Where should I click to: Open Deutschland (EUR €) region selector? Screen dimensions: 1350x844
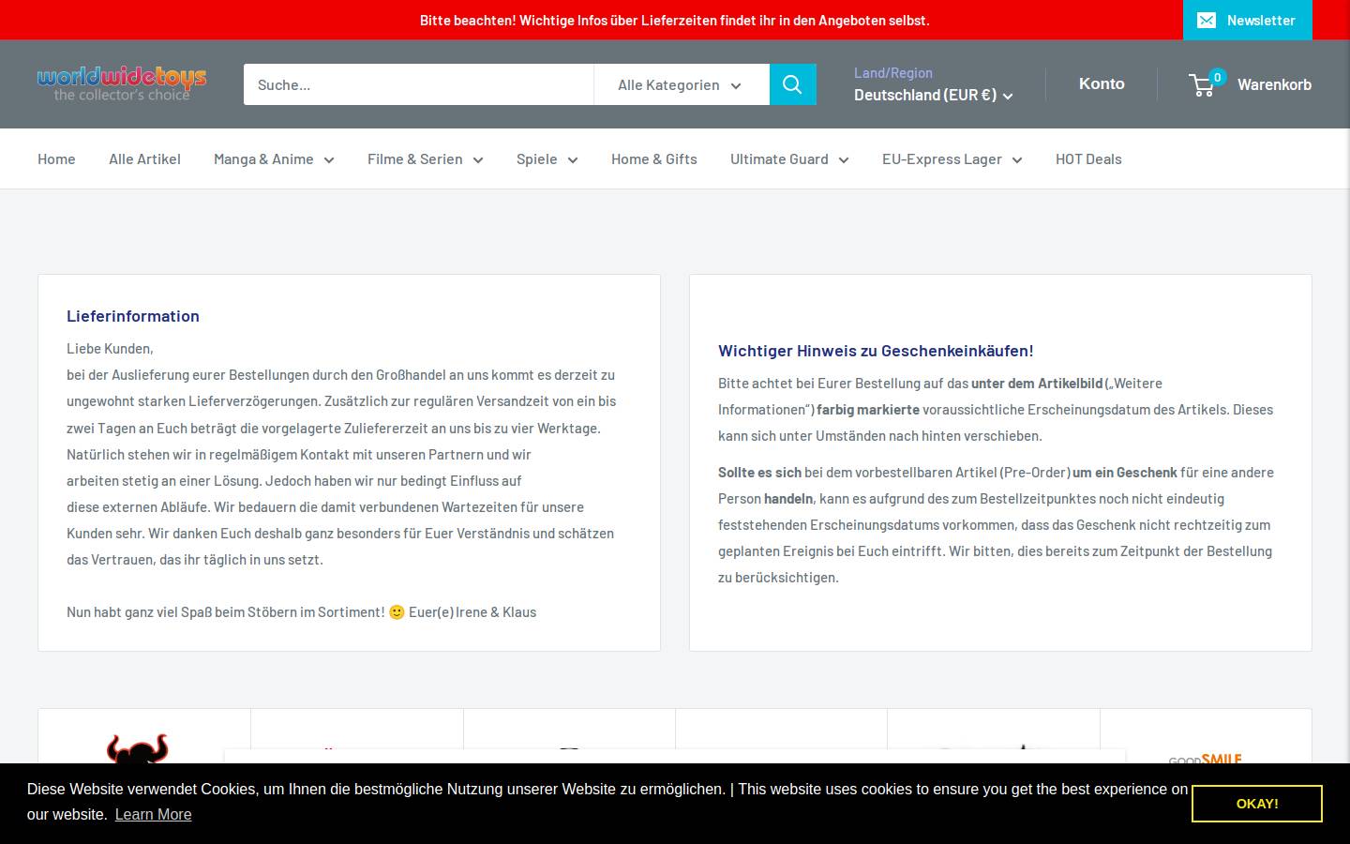[933, 95]
